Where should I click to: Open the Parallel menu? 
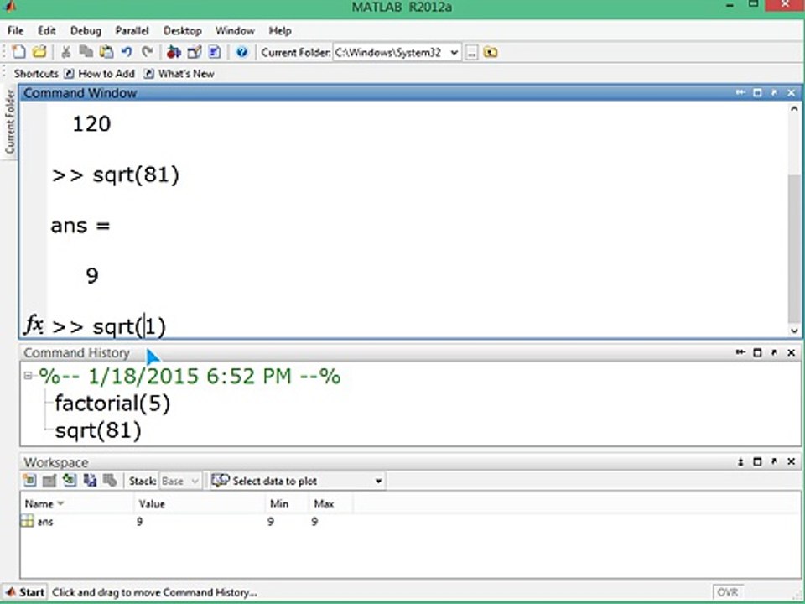(x=132, y=31)
